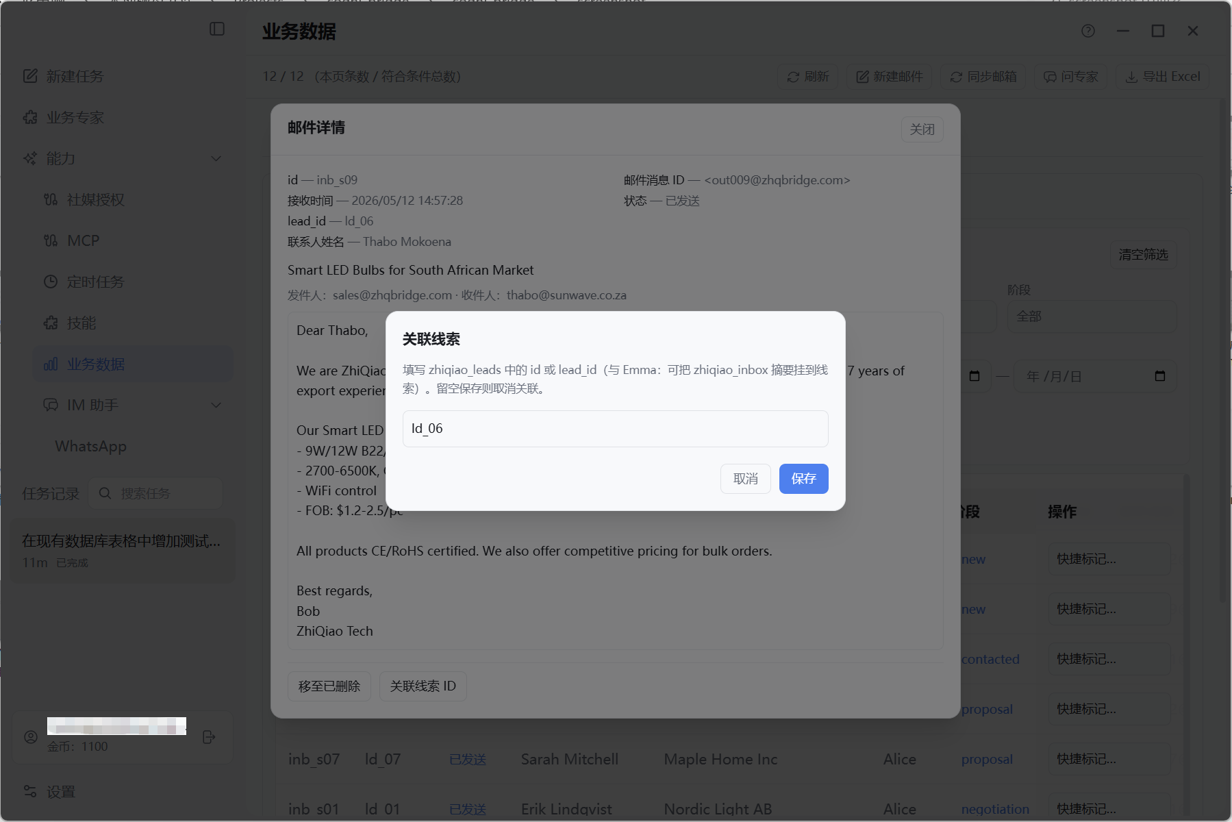Screen dimensions: 1232x822
Task: Click the 定时任务 clock icon
Action: (51, 282)
